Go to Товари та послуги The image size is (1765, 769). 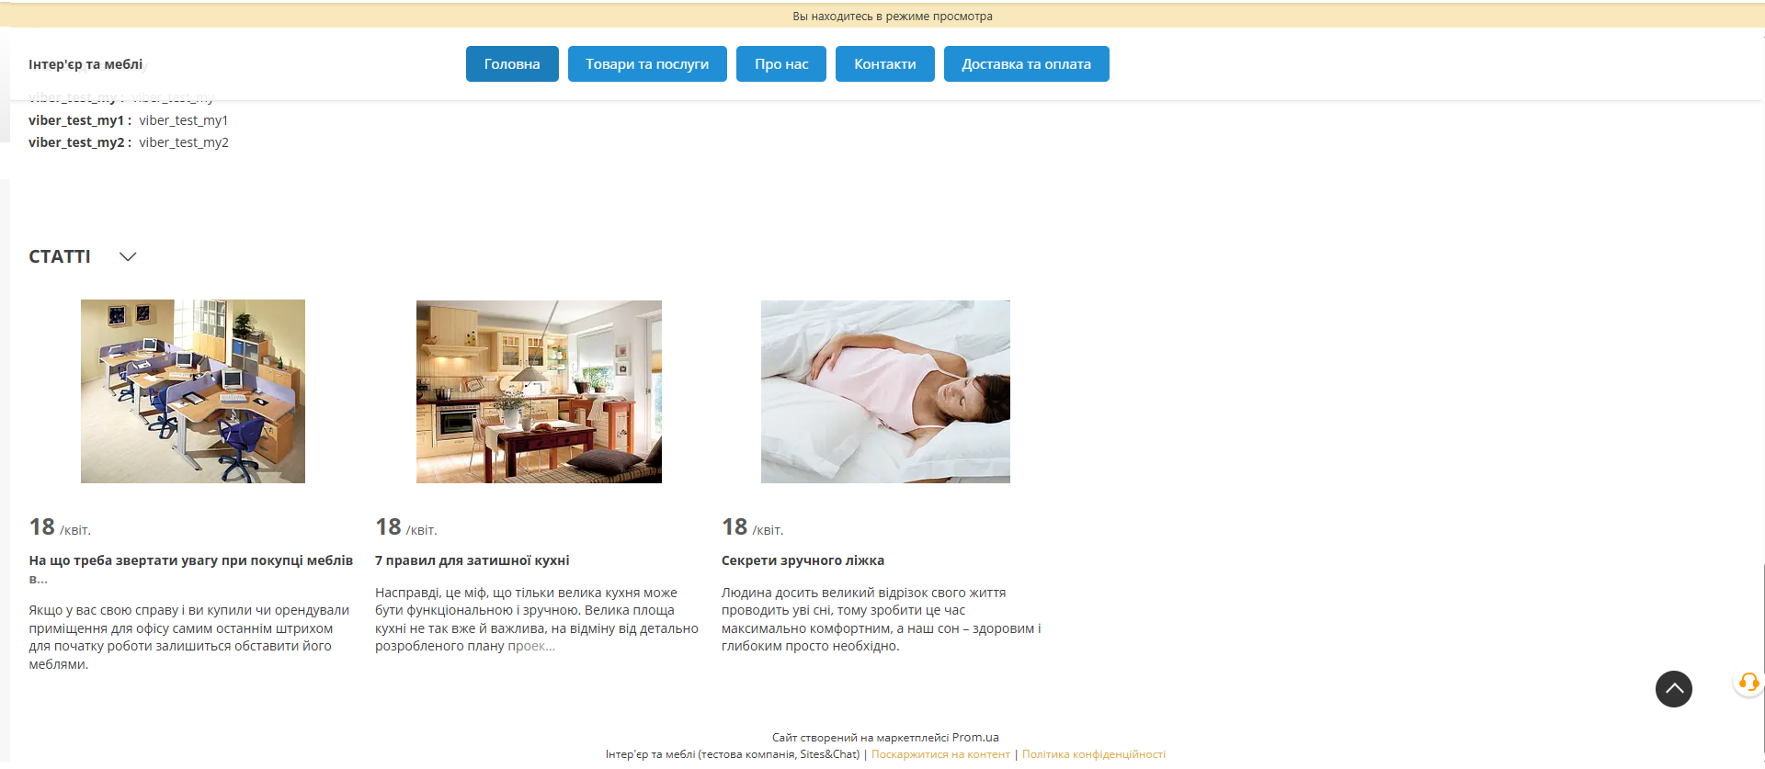pos(647,64)
